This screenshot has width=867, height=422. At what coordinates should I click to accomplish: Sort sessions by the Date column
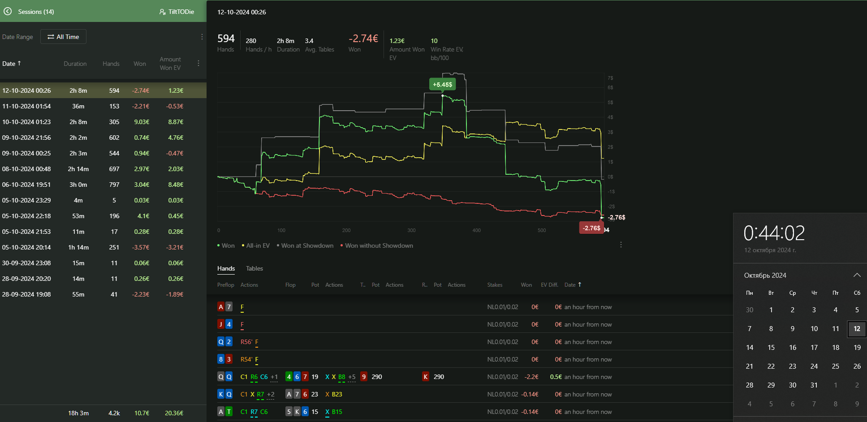pos(12,64)
